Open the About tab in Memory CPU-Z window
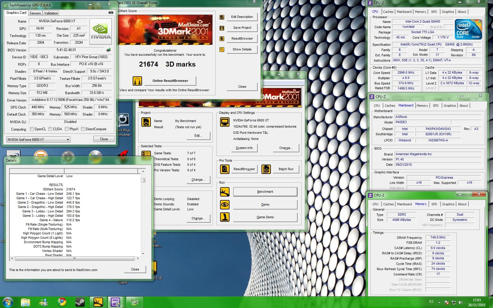Viewport: 493px width, 308px height. [462, 204]
